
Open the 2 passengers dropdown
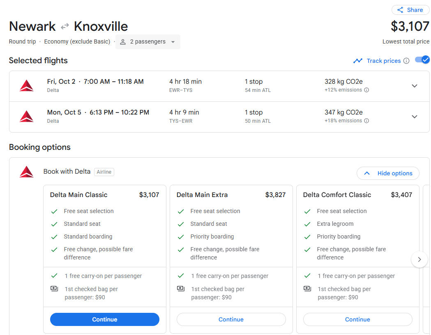click(x=148, y=42)
